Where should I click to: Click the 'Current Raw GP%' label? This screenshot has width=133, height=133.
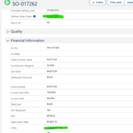pyautogui.click(x=20, y=93)
